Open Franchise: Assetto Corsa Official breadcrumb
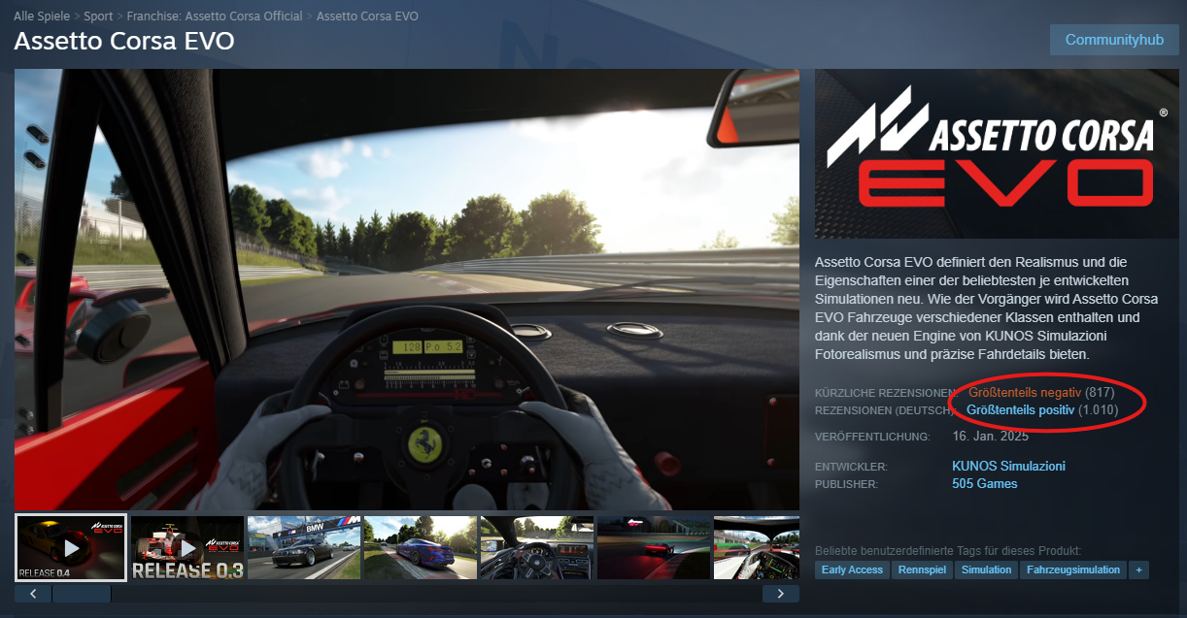The height and width of the screenshot is (618, 1187). click(x=215, y=16)
